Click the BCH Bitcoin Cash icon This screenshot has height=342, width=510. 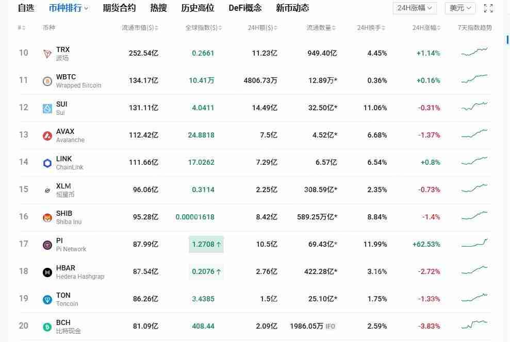pos(47,326)
